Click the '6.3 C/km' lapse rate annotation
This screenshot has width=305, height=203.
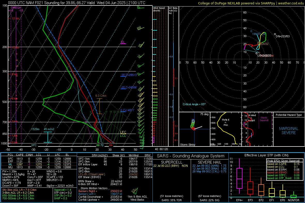pos(101,96)
